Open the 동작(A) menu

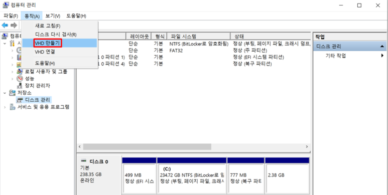tap(32, 16)
